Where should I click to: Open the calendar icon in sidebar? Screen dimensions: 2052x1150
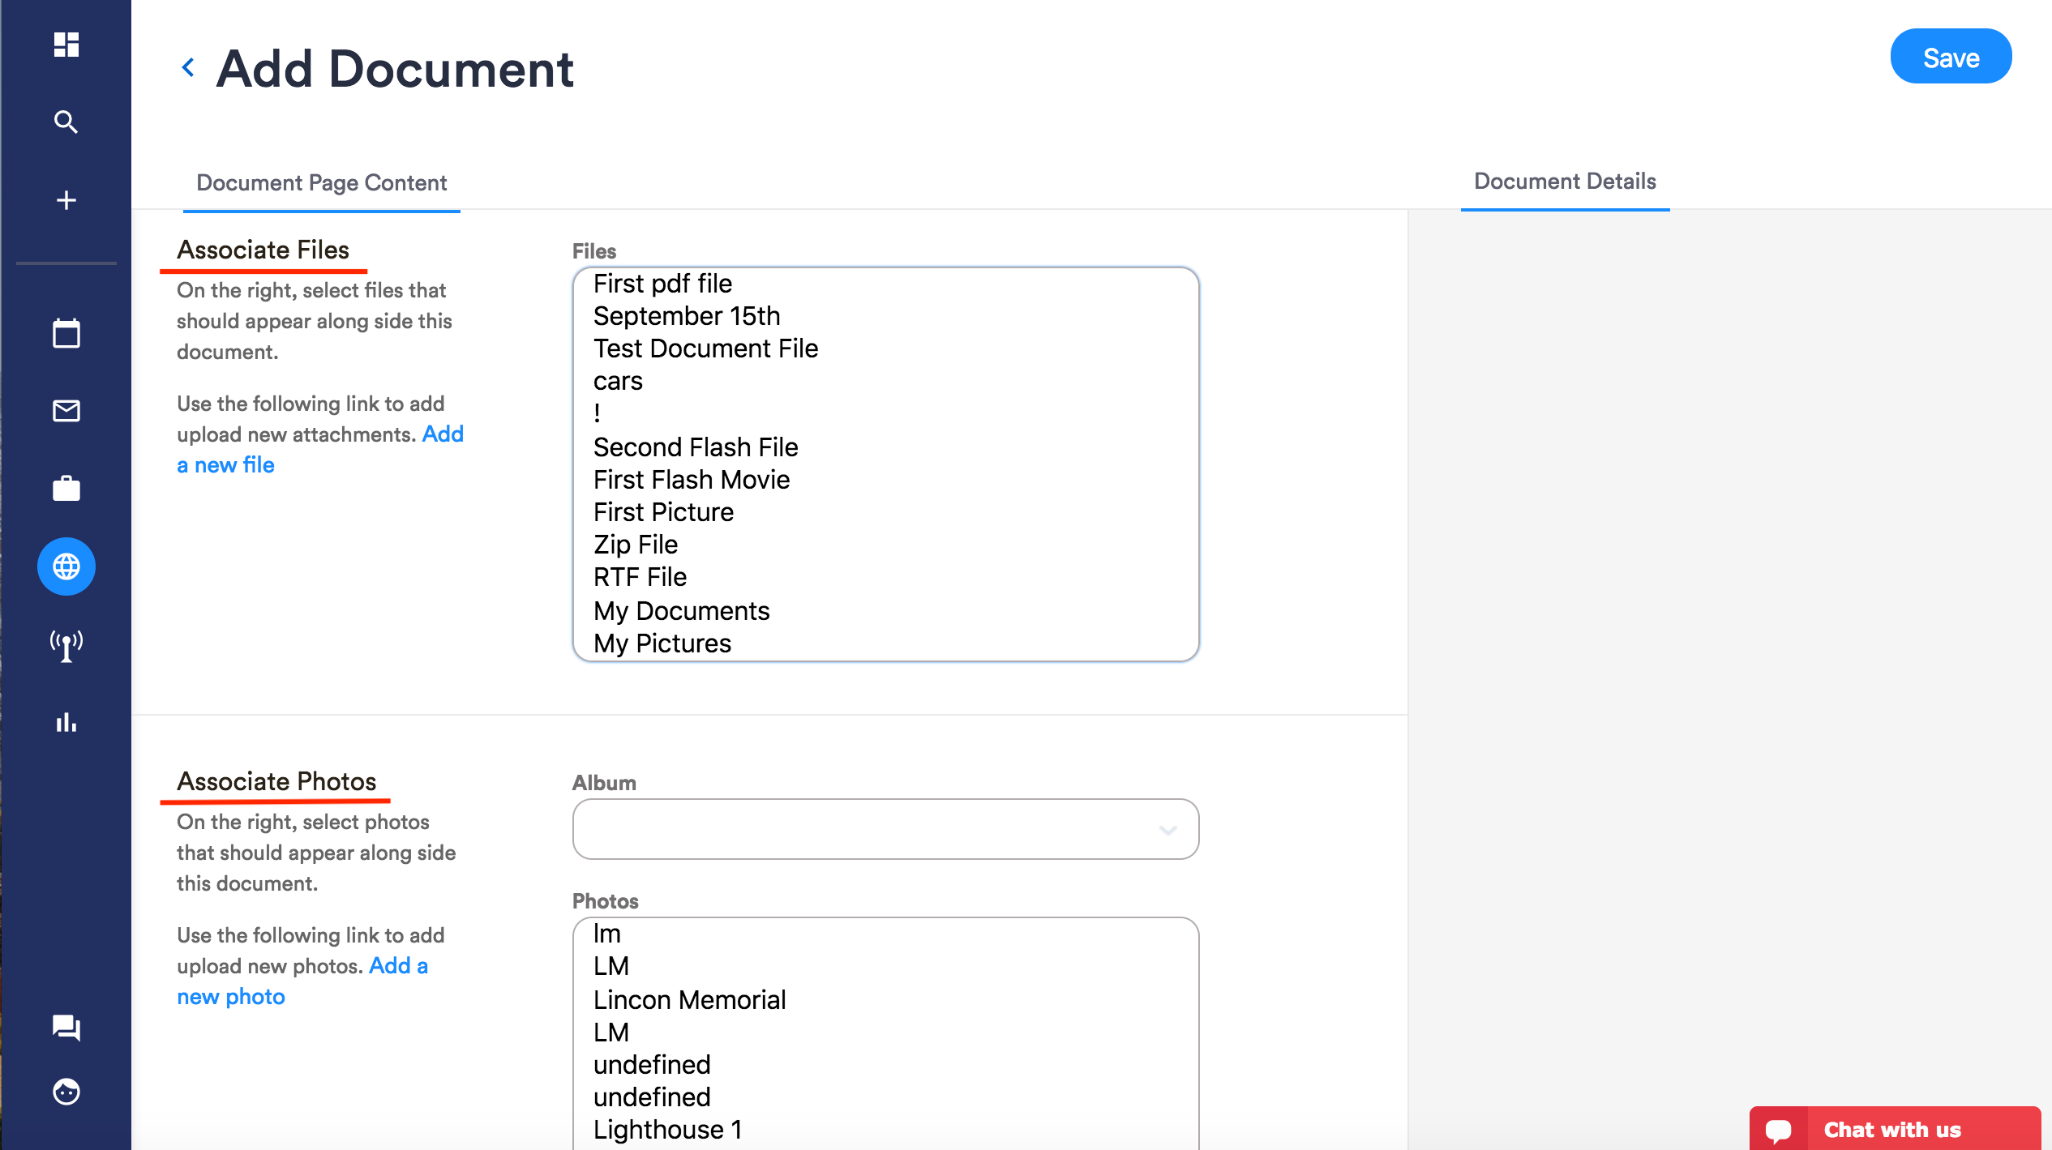66,333
